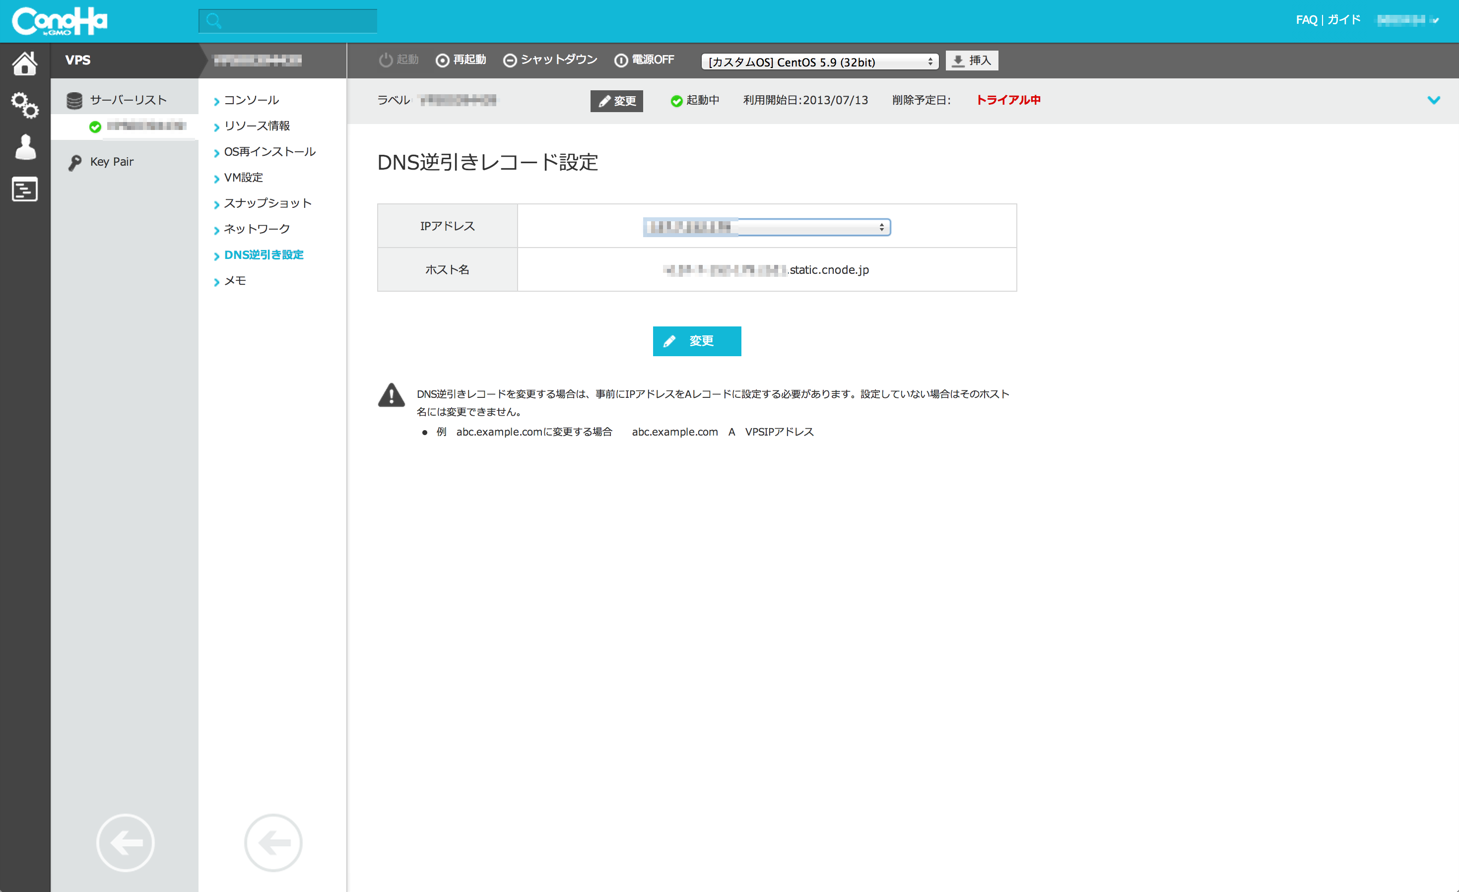This screenshot has width=1459, height=892.
Task: Select スナップショット in the side menu
Action: click(267, 203)
